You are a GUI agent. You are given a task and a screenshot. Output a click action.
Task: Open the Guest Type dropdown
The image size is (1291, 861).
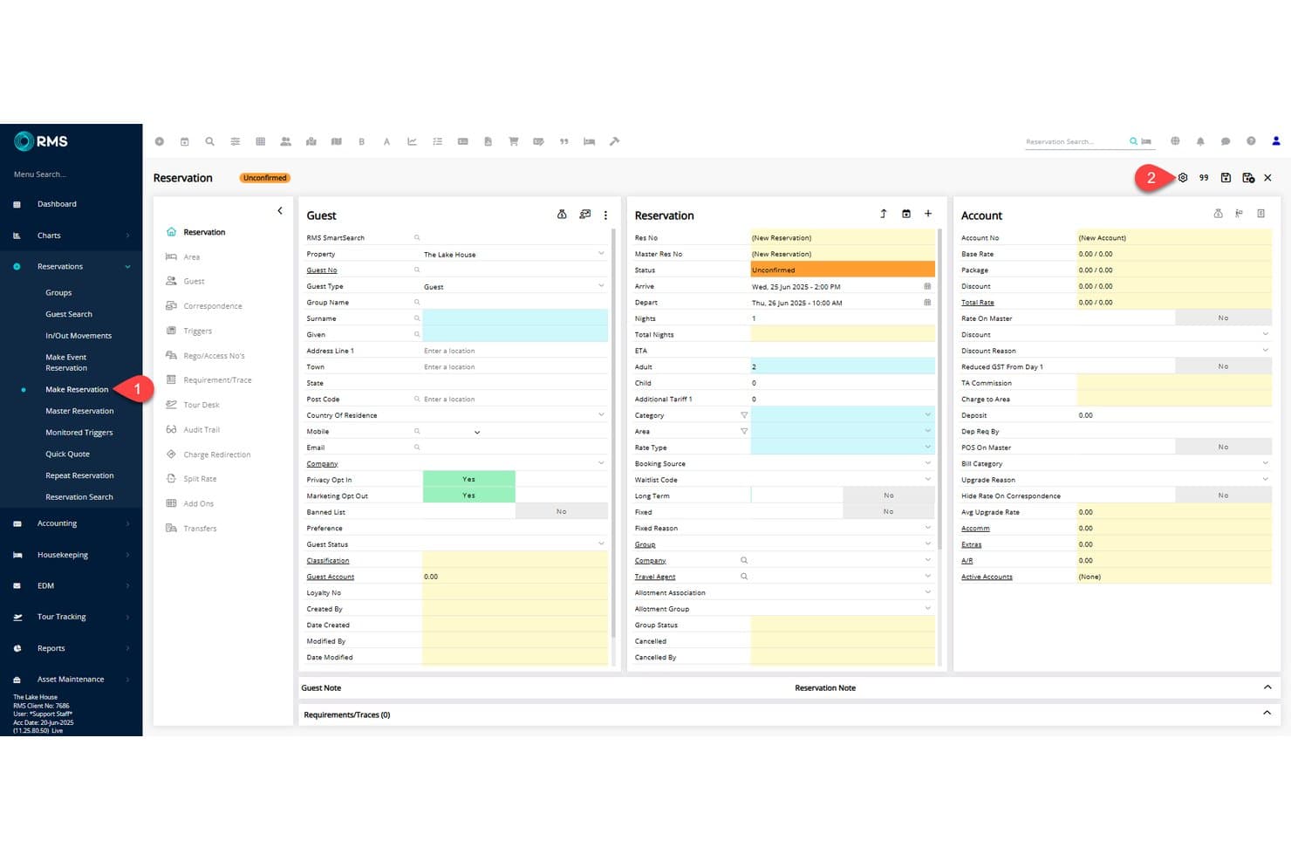(x=515, y=286)
